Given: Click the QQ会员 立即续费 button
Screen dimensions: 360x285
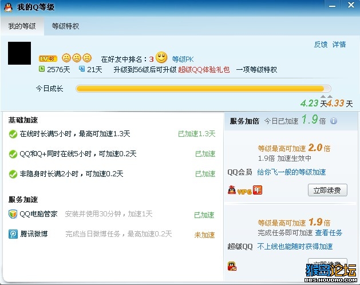Looking at the screenshot, I should (327, 190).
